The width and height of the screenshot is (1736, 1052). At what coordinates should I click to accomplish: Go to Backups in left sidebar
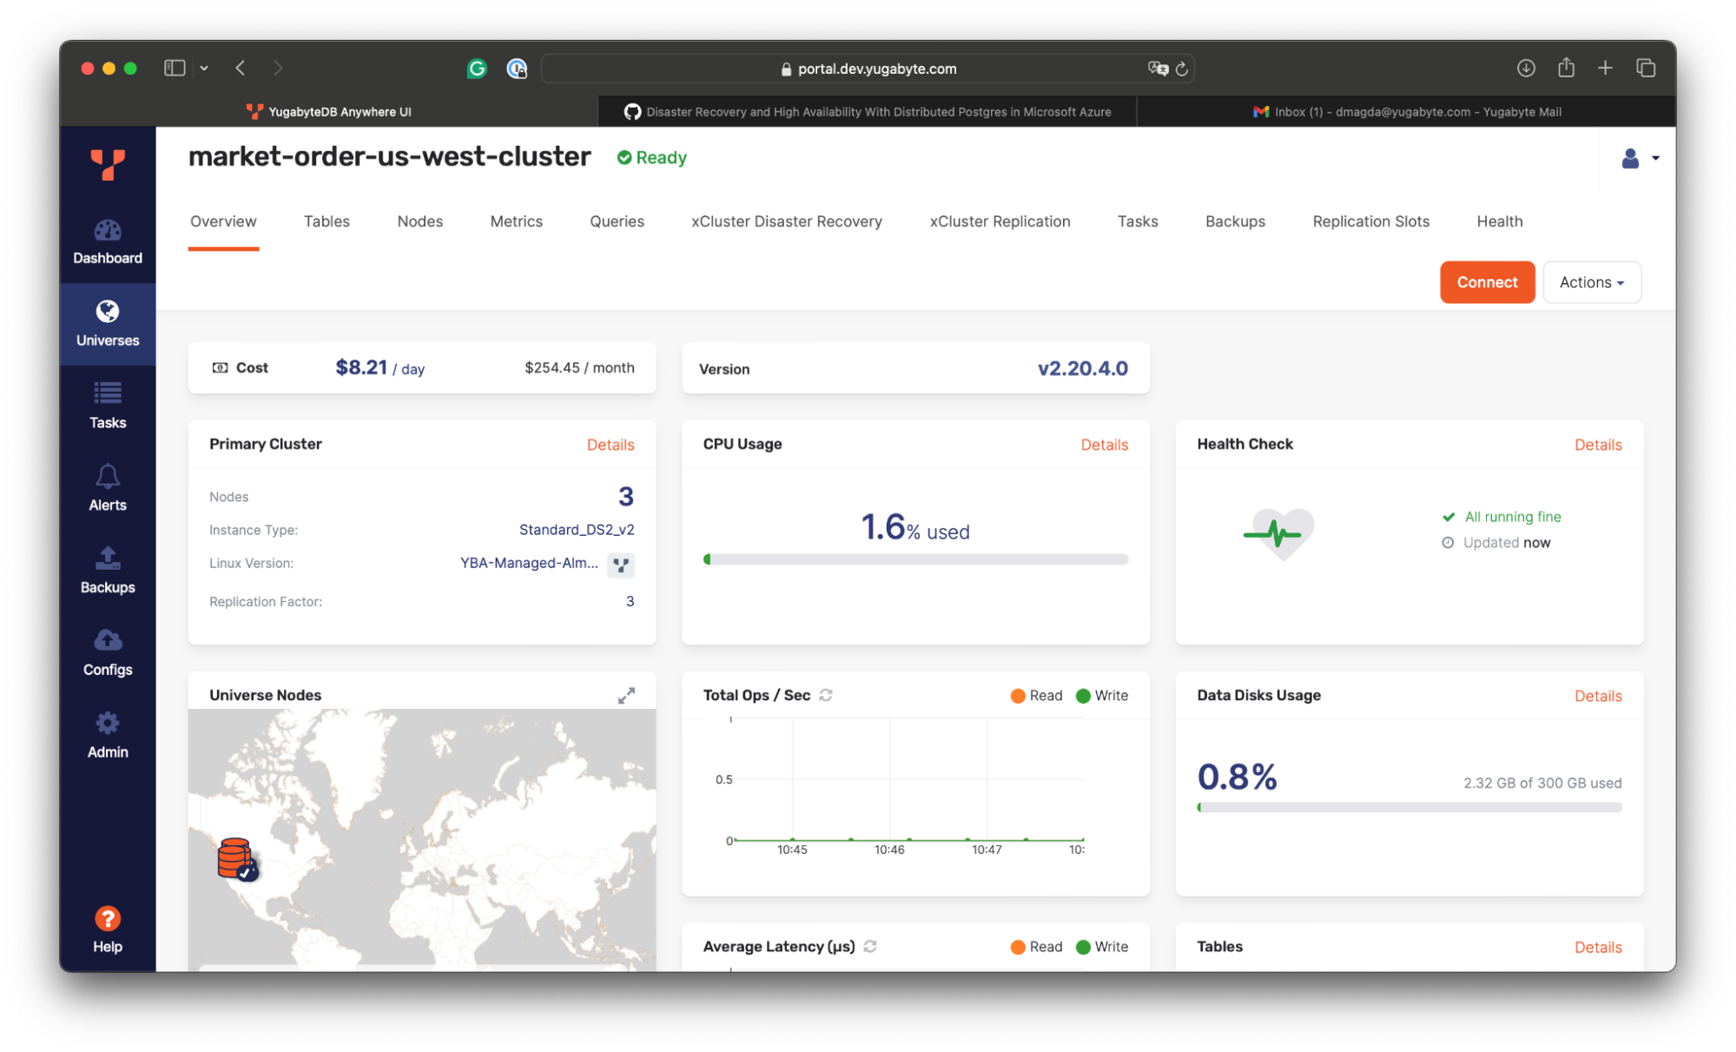(108, 570)
